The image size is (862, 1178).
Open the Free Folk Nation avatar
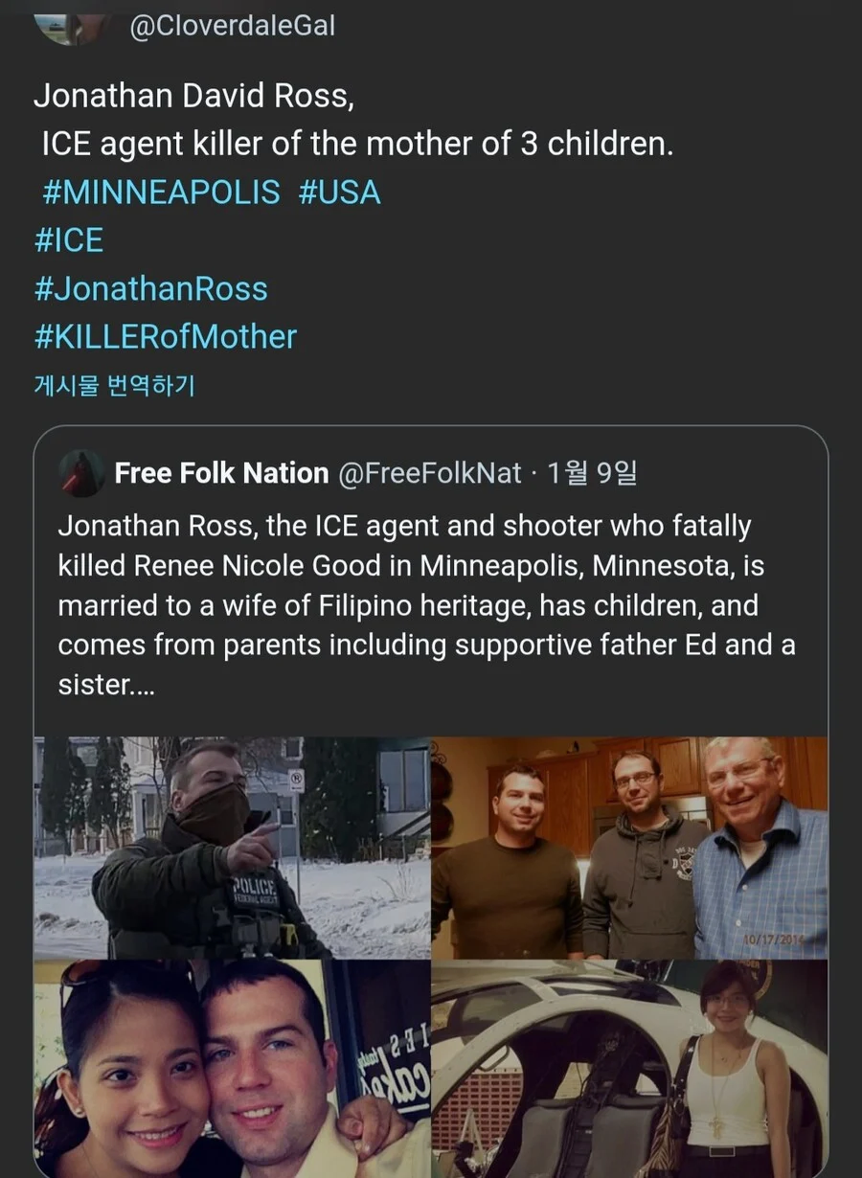[82, 473]
